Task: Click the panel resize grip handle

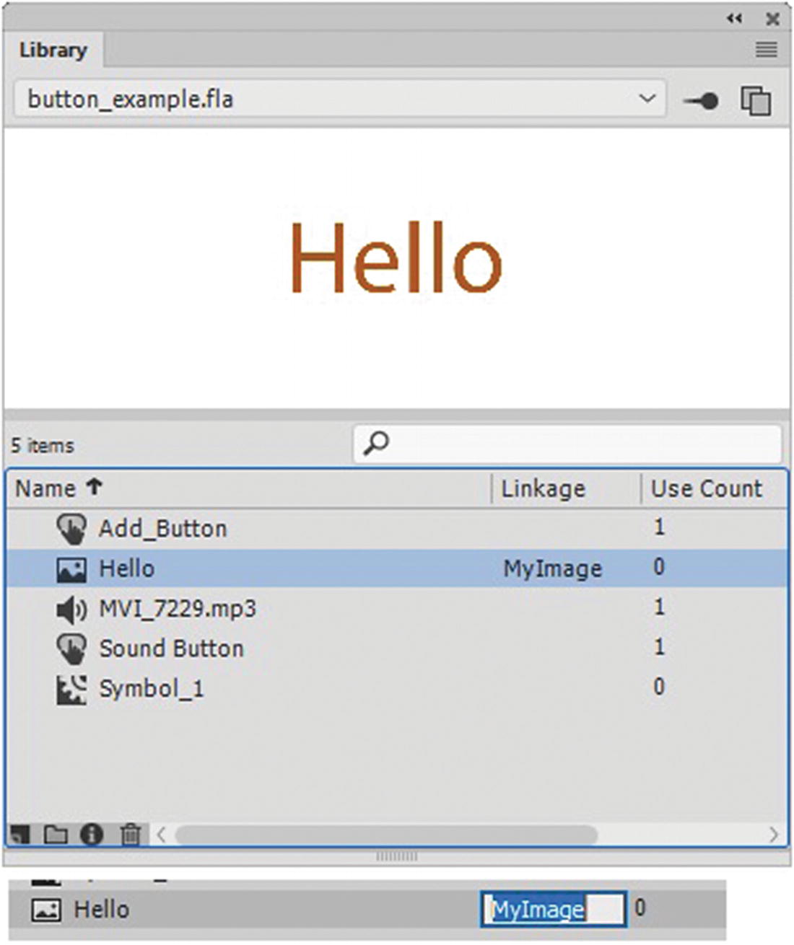Action: (396, 856)
